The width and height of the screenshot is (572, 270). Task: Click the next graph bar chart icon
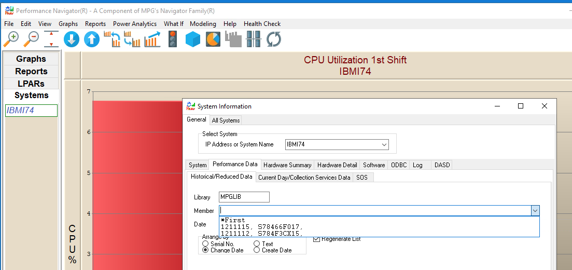coord(132,39)
